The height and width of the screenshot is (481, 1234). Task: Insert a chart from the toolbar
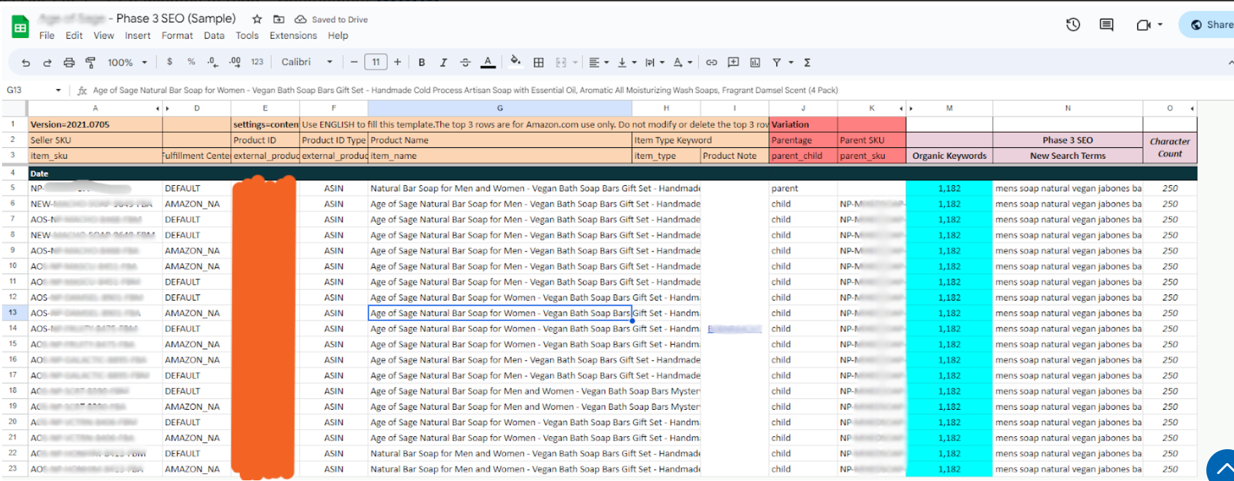(x=755, y=62)
